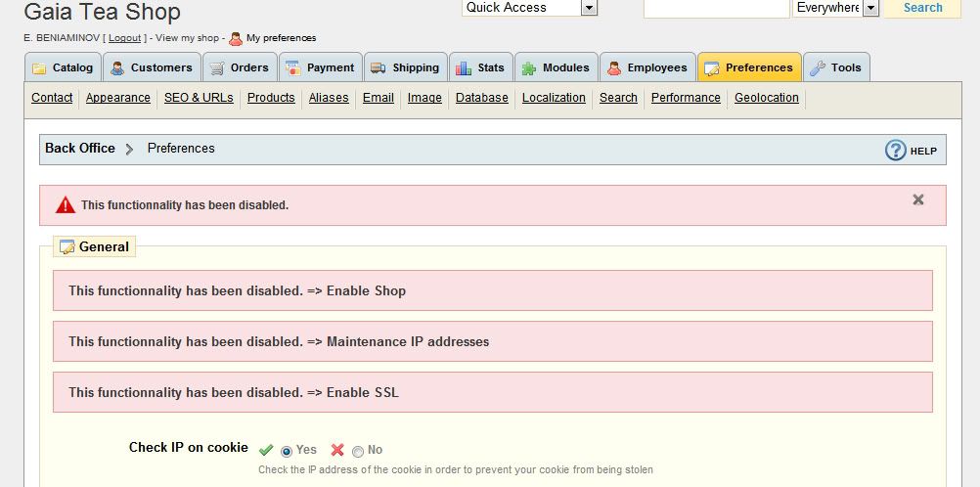Click the Tools wrench icon
Screen dimensions: 980x487
[818, 68]
